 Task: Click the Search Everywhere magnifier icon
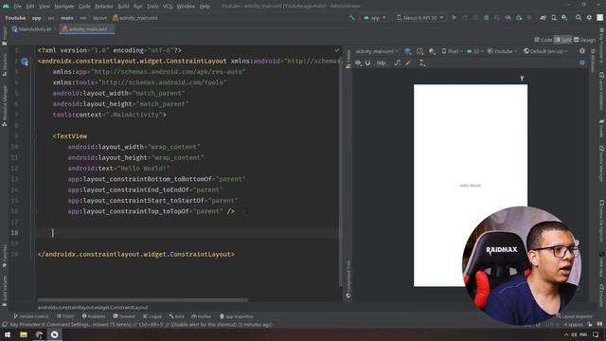point(579,18)
